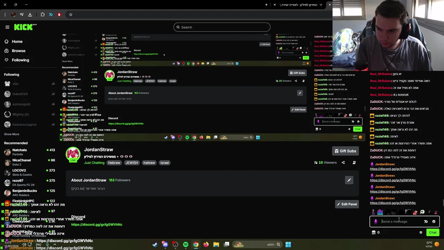Expand following list with Show More
Image resolution: width=444 pixels, height=250 pixels.
coord(11,134)
